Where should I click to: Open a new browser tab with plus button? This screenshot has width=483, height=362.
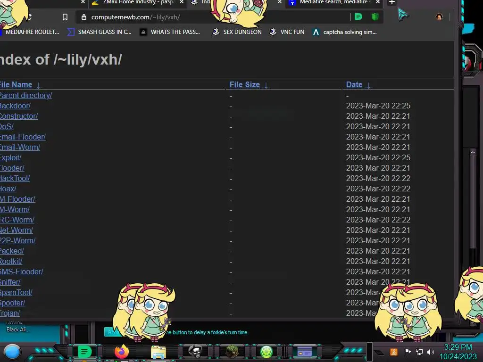click(391, 2)
